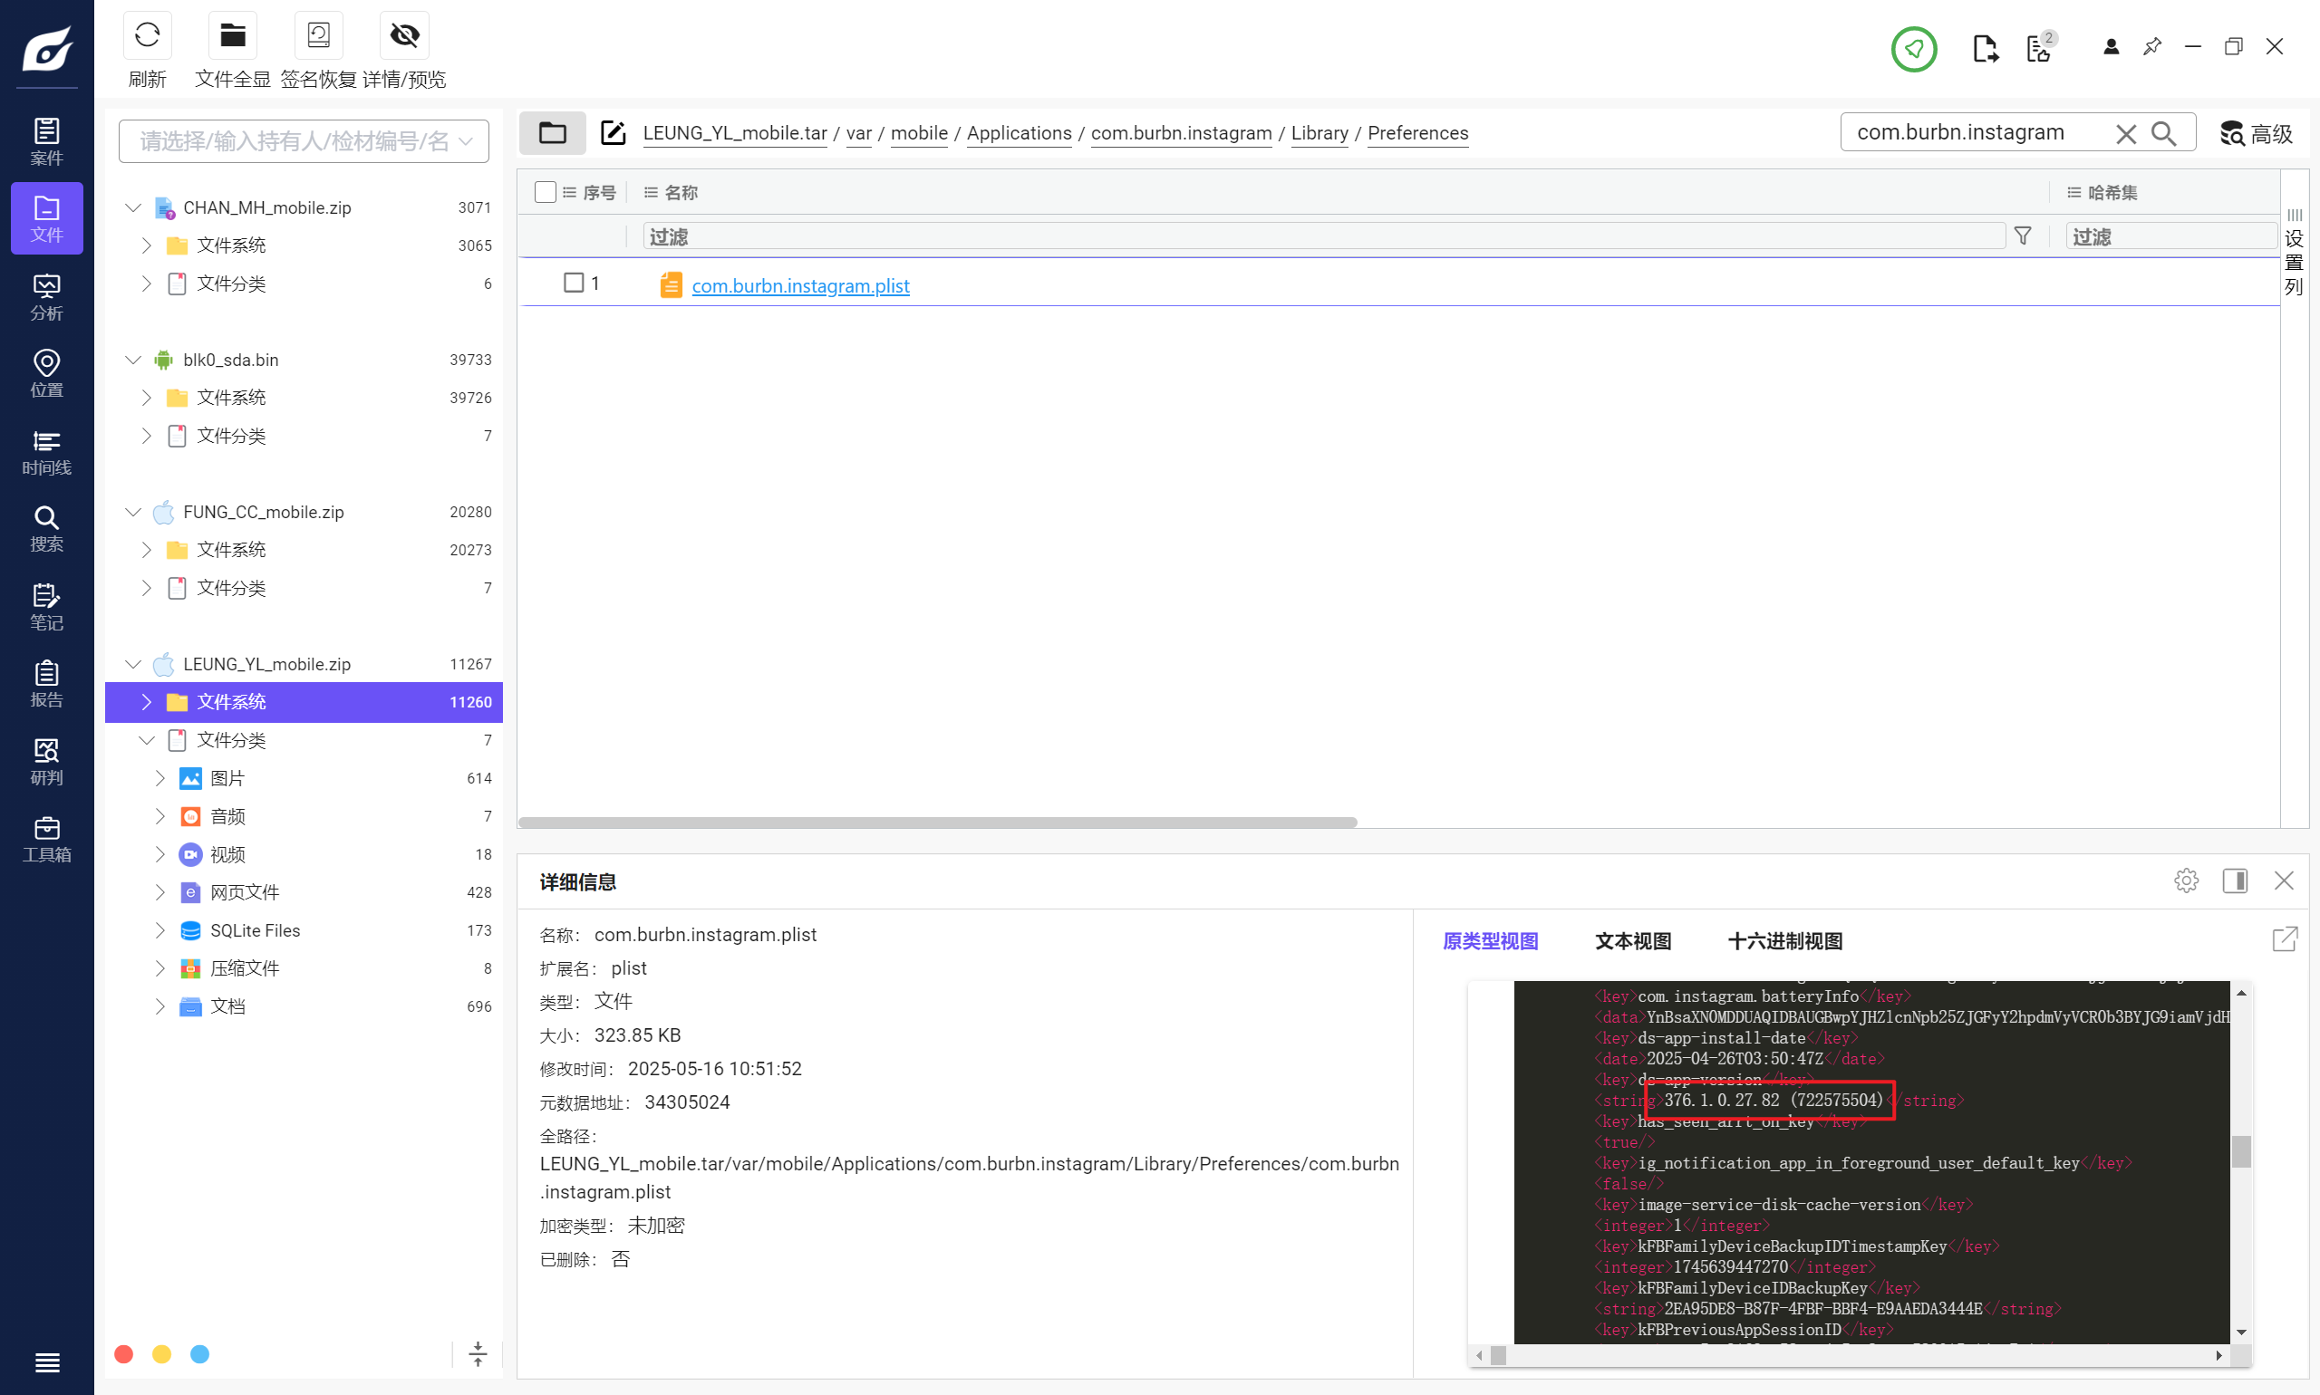Switch to the 文本视图 tab

point(1632,941)
